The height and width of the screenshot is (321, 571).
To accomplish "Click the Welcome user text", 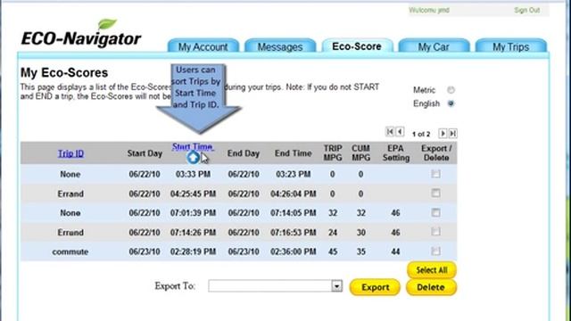I will pos(429,10).
